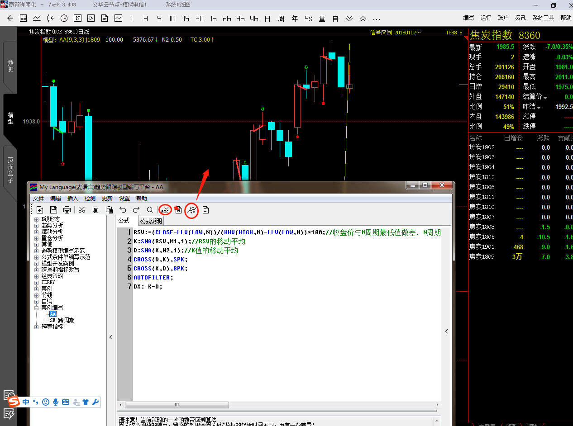Click the search magnifier icon

150,210
